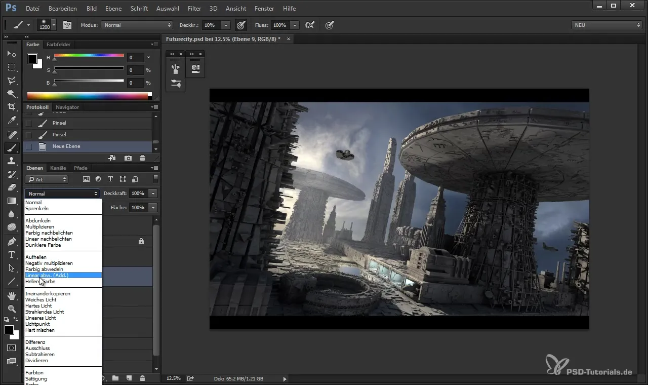The height and width of the screenshot is (385, 648).
Task: Select the Line tool
Action: [x=11, y=282]
